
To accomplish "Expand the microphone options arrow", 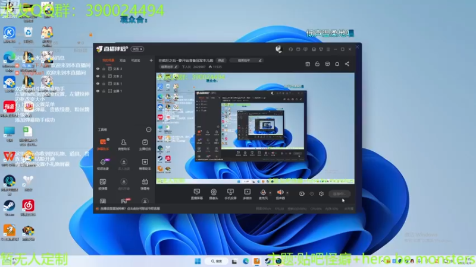I will pos(270,193).
